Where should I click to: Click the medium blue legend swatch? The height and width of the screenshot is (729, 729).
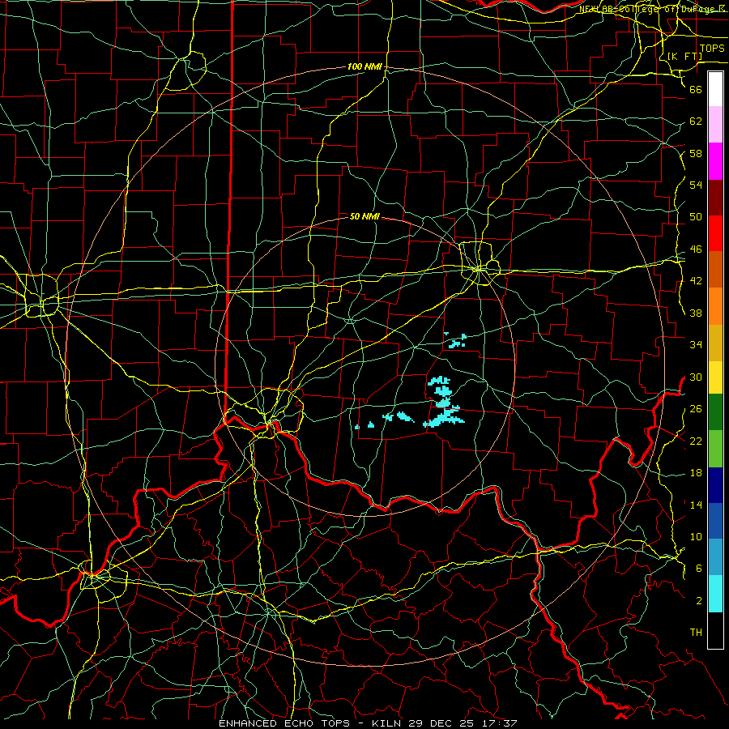tap(715, 521)
